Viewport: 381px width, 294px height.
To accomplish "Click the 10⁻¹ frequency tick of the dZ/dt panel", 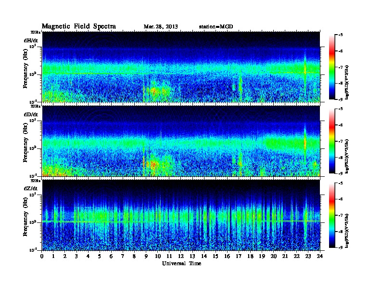I will coord(33,250).
